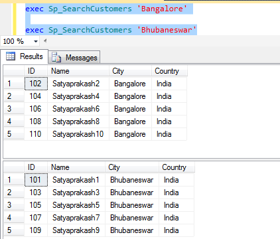Click the Satyaprakash6 name cell
Viewport: 280px width, 239px height.
tap(78, 109)
